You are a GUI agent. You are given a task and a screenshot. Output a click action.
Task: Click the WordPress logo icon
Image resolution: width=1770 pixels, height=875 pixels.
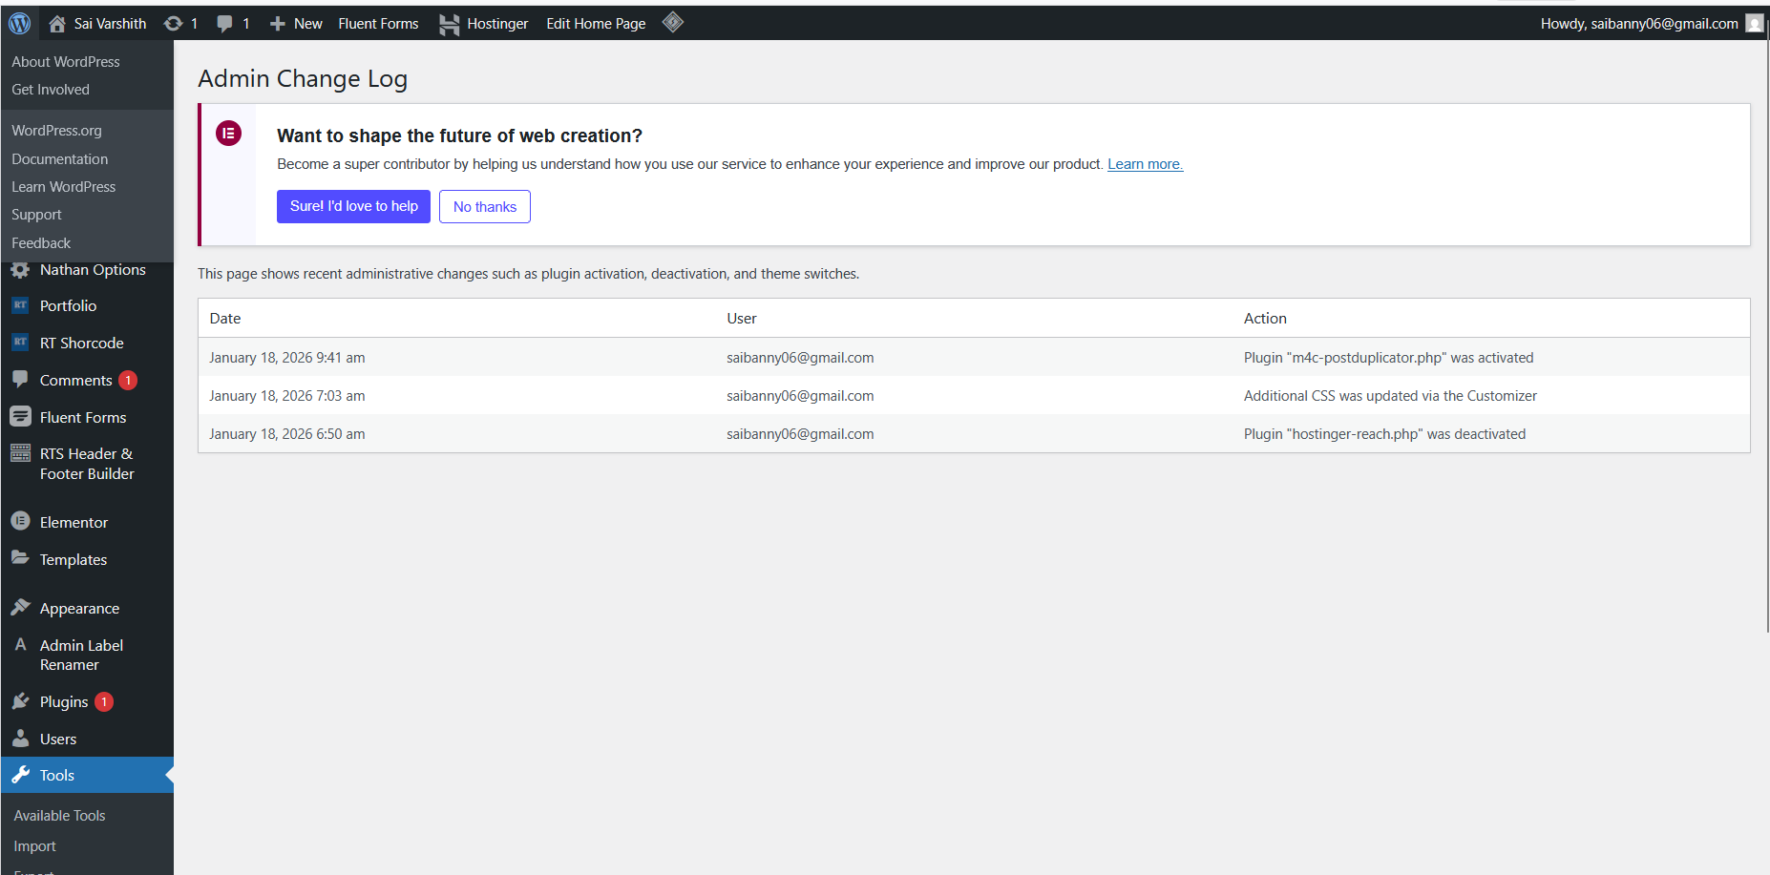[19, 23]
